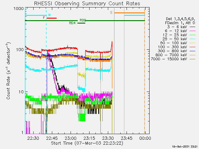This screenshot has height=149, width=199.
Task: Click the magenta line swatch beside 6 - 12 keV
Action: point(192,31)
